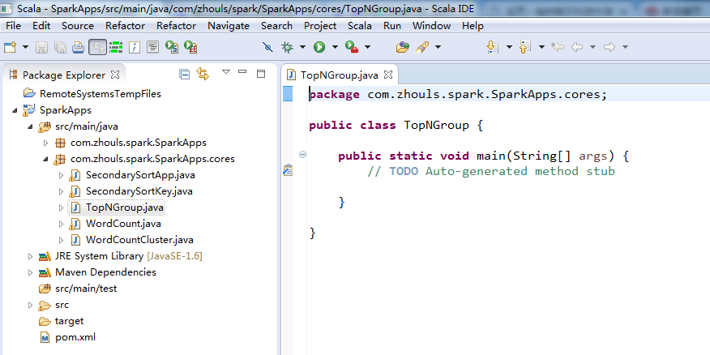Viewport: 710px width, 355px height.
Task: Click the External Tools run icon
Action: [352, 47]
